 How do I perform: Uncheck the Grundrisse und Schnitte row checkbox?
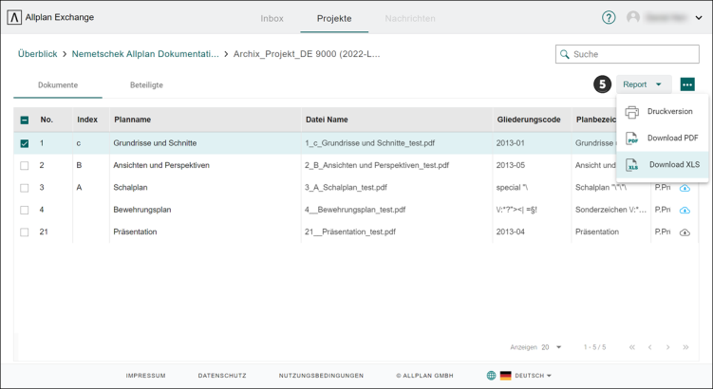coord(25,143)
